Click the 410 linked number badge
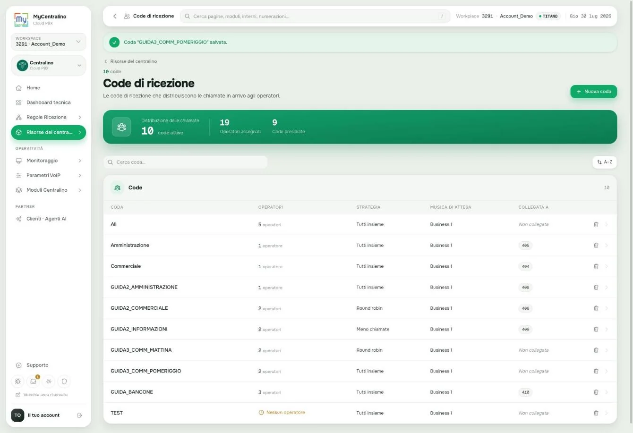The width and height of the screenshot is (633, 433). [x=525, y=392]
